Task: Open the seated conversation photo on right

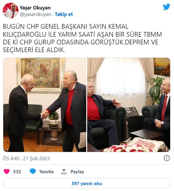Action: [x=129, y=105]
